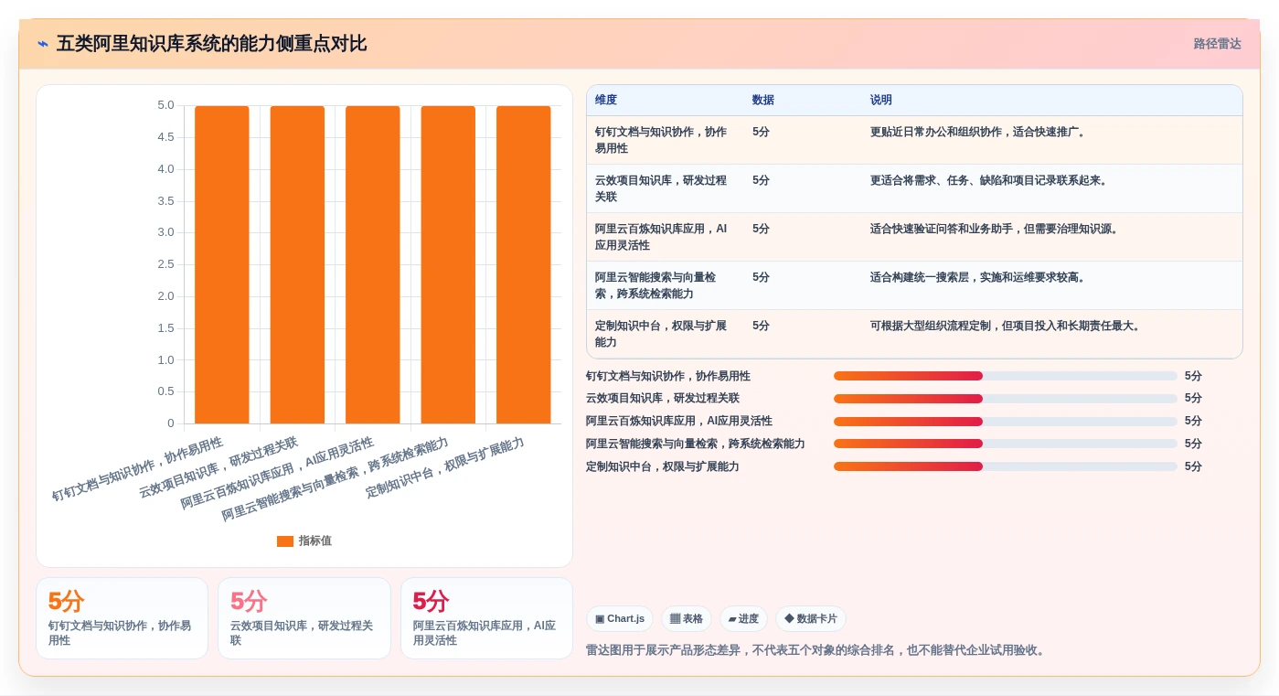The image size is (1279, 696).
Task: Click the 数据 column header
Action: 763,101
